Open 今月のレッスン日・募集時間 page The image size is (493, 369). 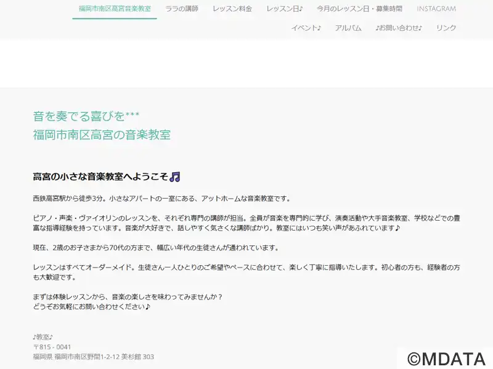click(x=359, y=9)
